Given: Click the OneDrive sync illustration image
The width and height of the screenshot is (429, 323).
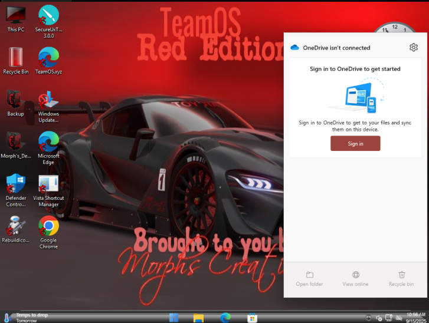Looking at the screenshot, I should click(356, 95).
